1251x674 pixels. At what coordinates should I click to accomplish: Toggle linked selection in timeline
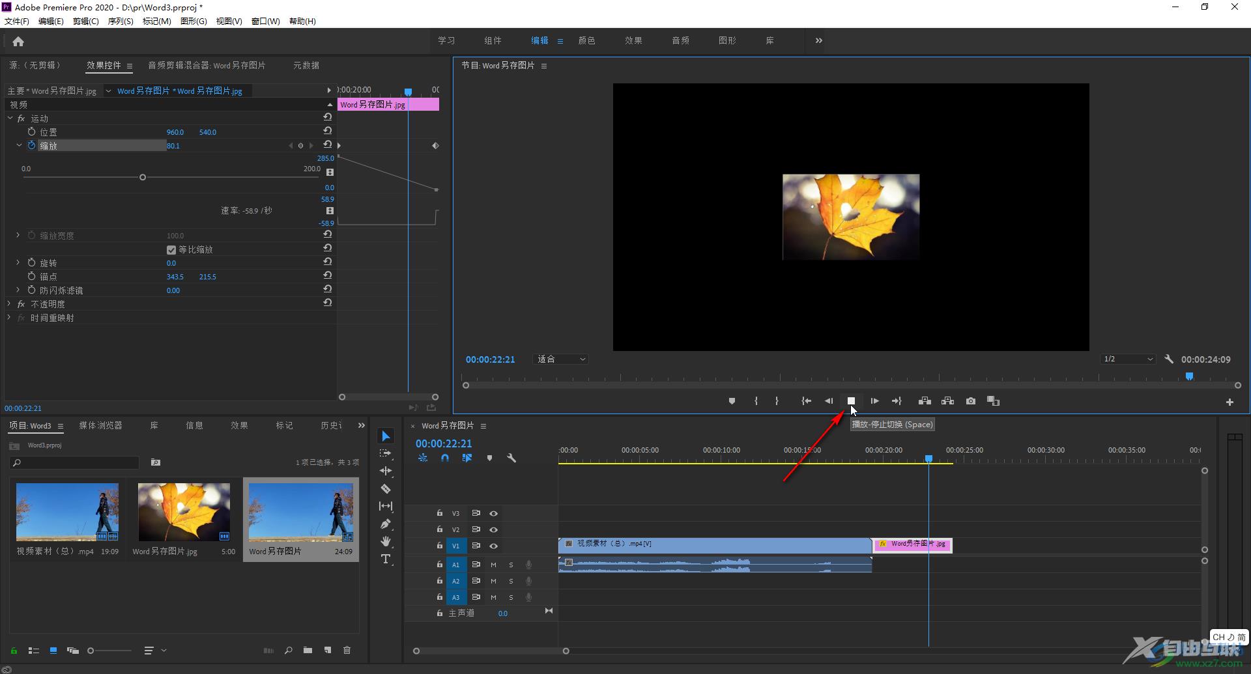pyautogui.click(x=467, y=458)
